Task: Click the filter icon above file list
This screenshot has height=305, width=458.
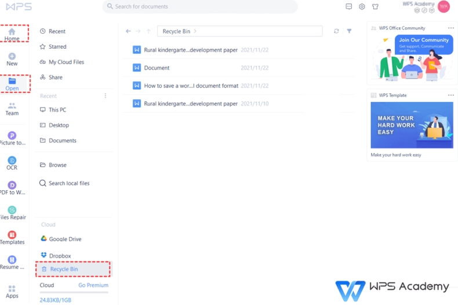Action: pos(349,31)
